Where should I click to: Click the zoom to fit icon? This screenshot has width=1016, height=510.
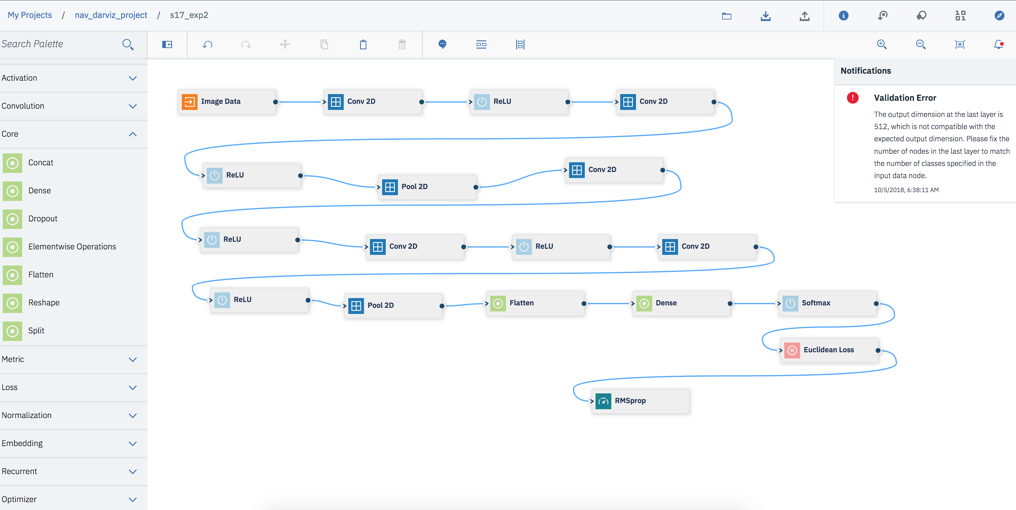960,44
